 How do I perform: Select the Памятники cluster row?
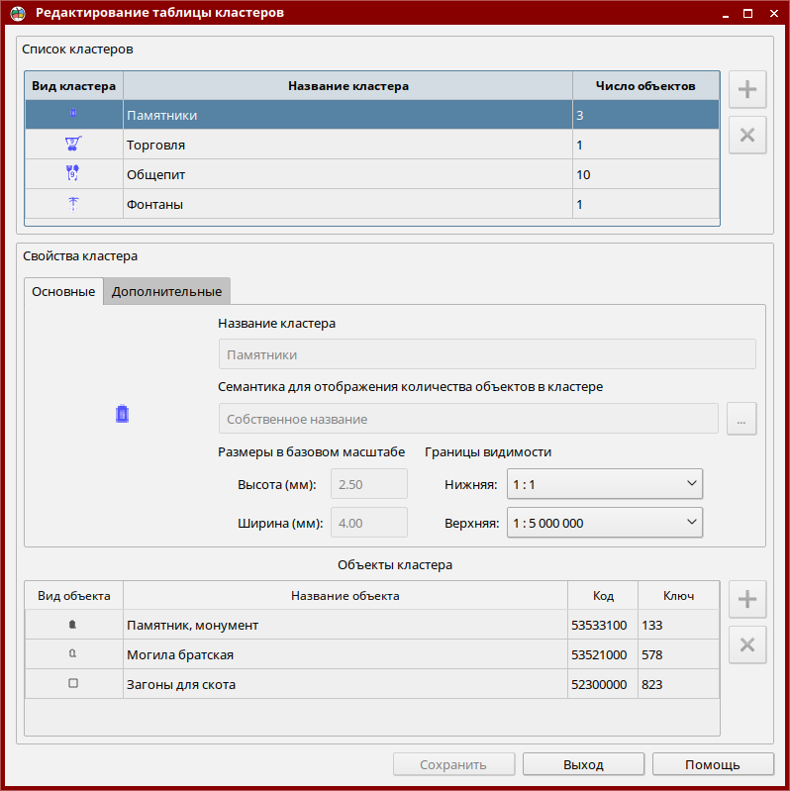pyautogui.click(x=372, y=115)
